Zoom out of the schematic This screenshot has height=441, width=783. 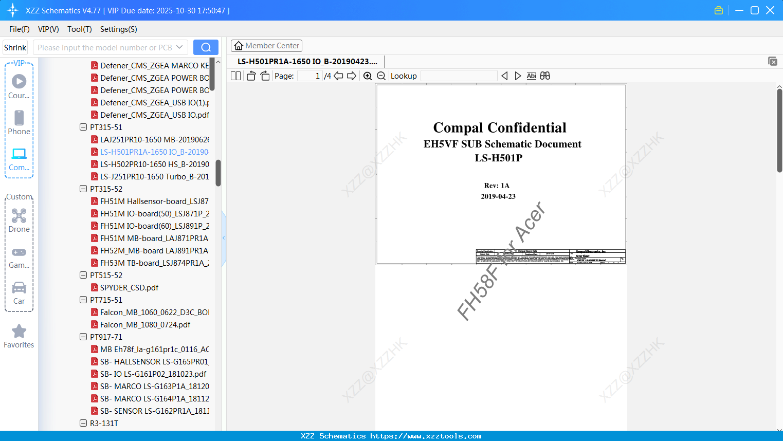coord(381,76)
